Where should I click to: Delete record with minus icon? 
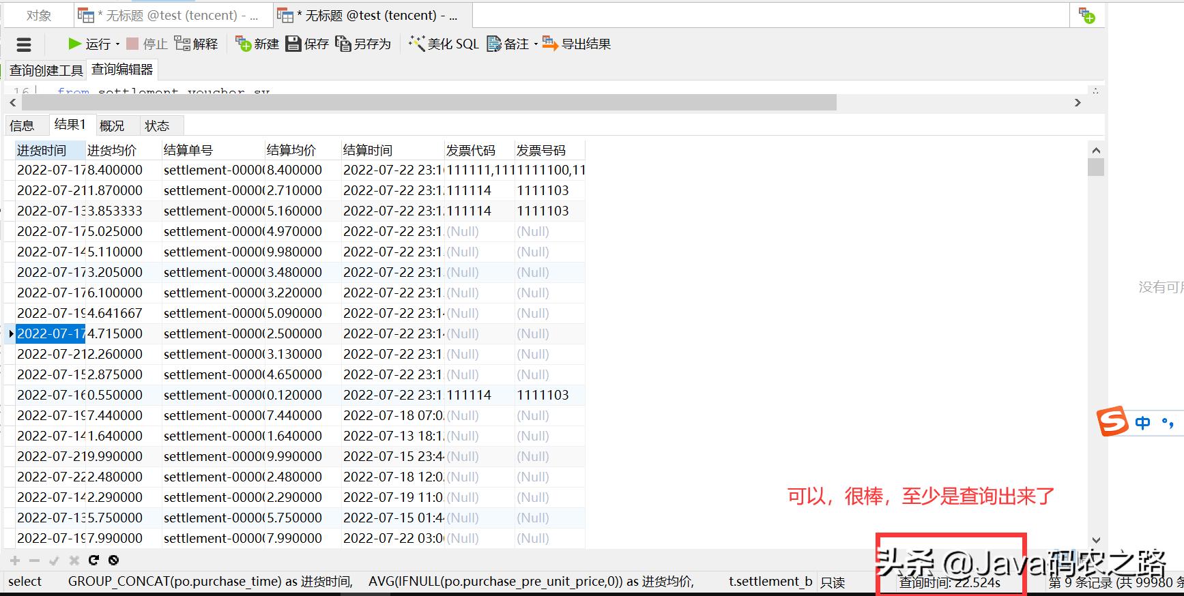[x=35, y=561]
